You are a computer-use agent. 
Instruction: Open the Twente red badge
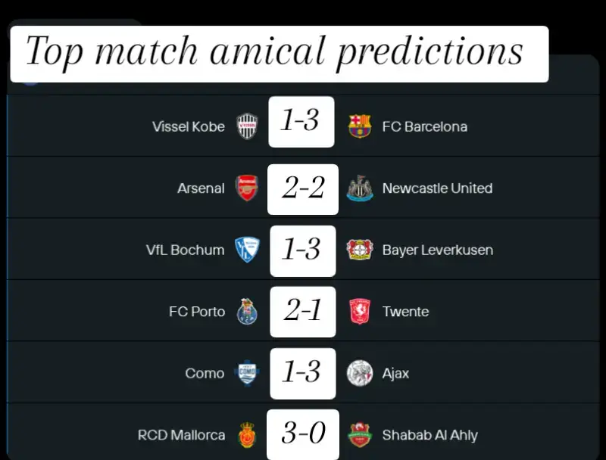[360, 312]
